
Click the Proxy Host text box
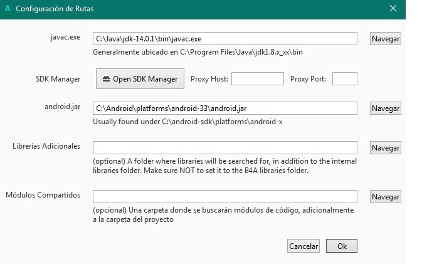(x=258, y=79)
